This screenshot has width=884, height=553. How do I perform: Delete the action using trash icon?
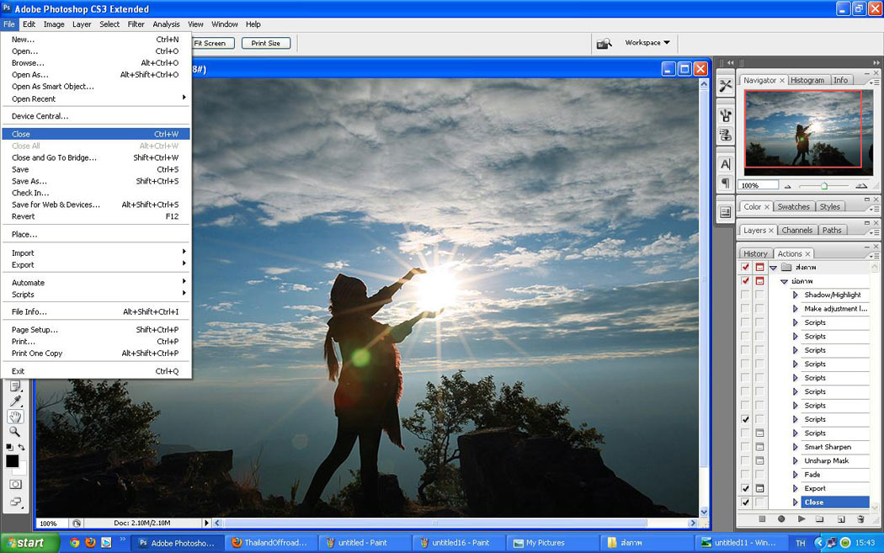click(x=860, y=519)
